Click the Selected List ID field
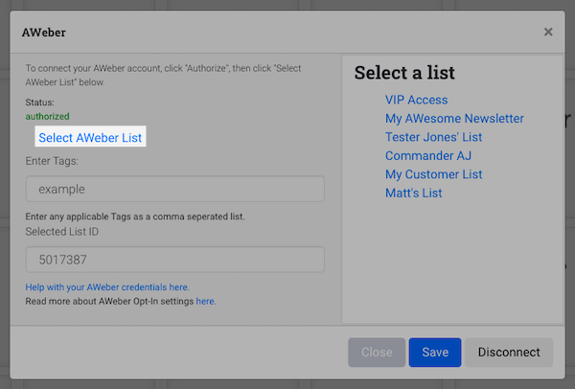The width and height of the screenshot is (575, 389). point(175,260)
